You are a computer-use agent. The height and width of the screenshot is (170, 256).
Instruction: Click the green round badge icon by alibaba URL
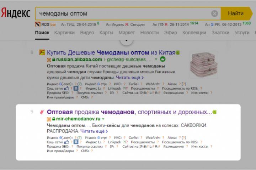(162, 59)
